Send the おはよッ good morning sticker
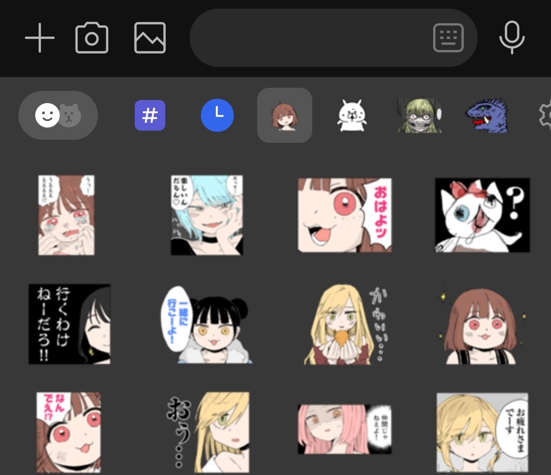 coord(345,215)
